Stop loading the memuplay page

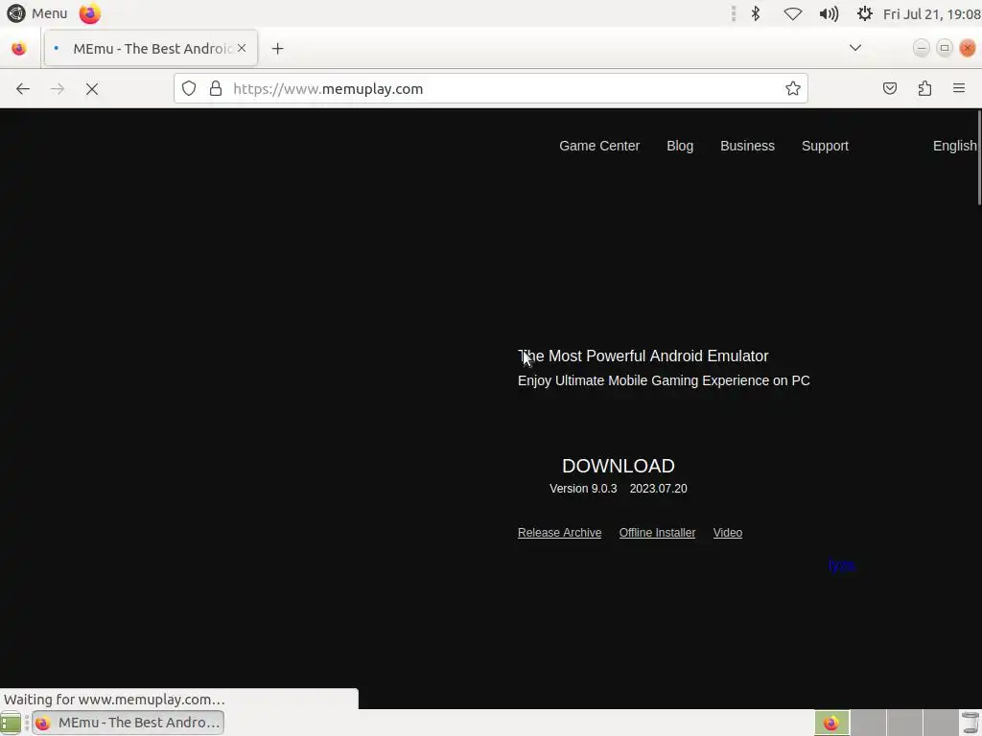pyautogui.click(x=92, y=89)
